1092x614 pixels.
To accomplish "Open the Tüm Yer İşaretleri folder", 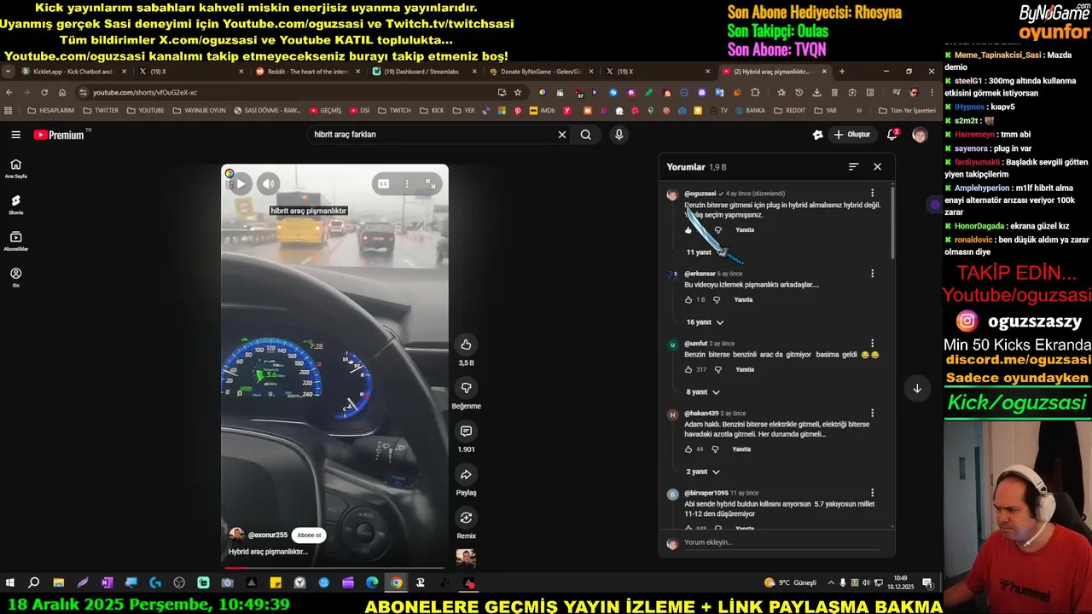I will coord(907,111).
